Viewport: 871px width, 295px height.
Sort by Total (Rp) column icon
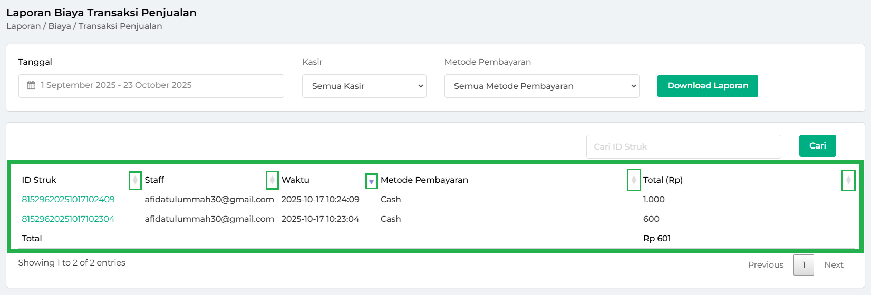pyautogui.click(x=848, y=180)
